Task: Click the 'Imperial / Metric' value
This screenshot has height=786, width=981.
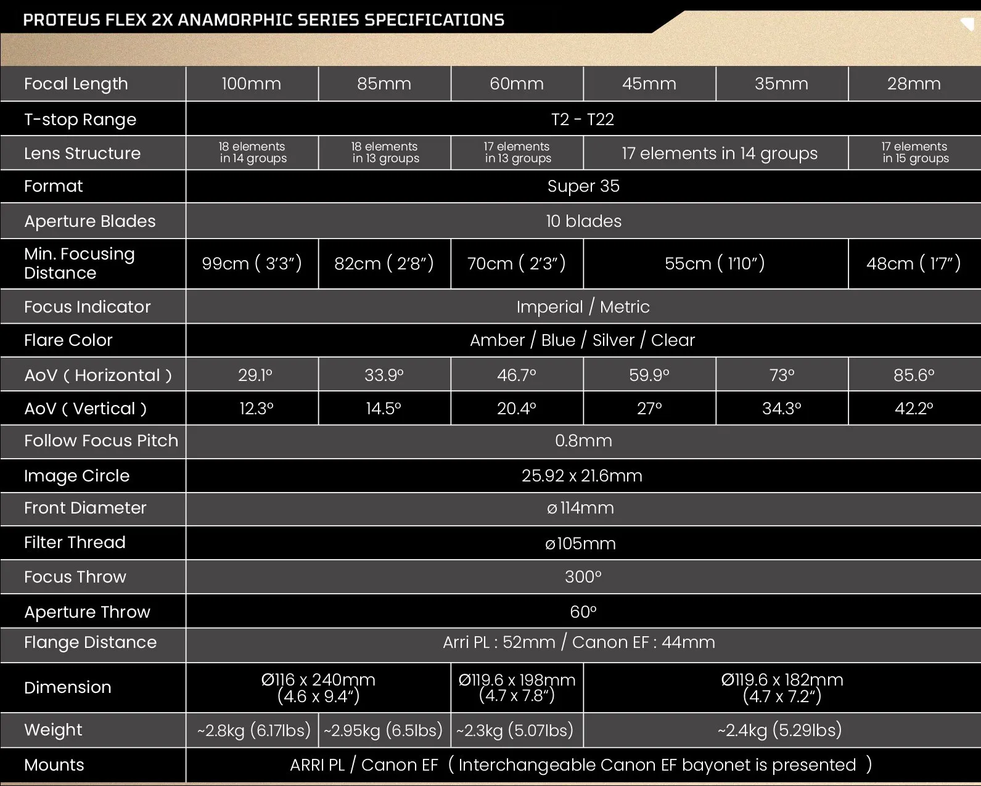Action: coord(583,307)
